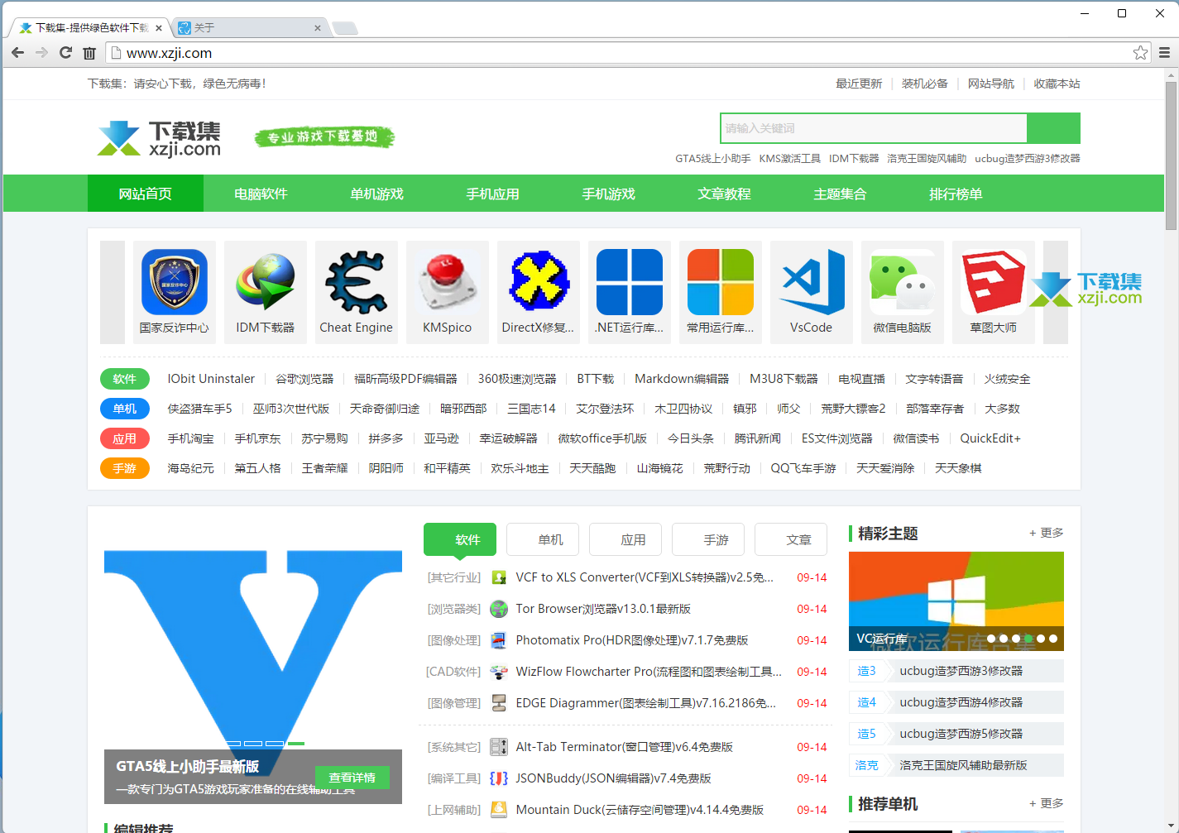Click the GTA5线上小助手 hot search link
The image size is (1179, 833).
pos(713,158)
